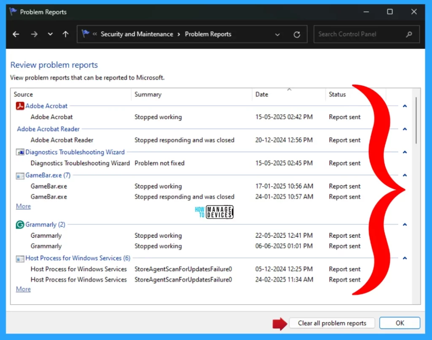
Task: Collapse the Adobe Acrobat group
Action: pyautogui.click(x=405, y=106)
